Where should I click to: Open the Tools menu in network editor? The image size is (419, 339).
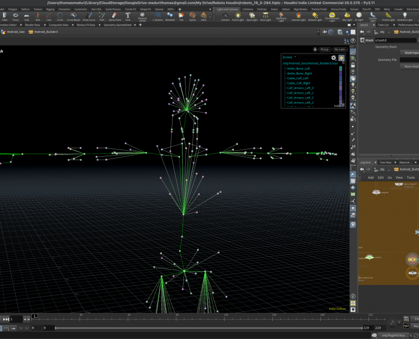pyautogui.click(x=411, y=177)
